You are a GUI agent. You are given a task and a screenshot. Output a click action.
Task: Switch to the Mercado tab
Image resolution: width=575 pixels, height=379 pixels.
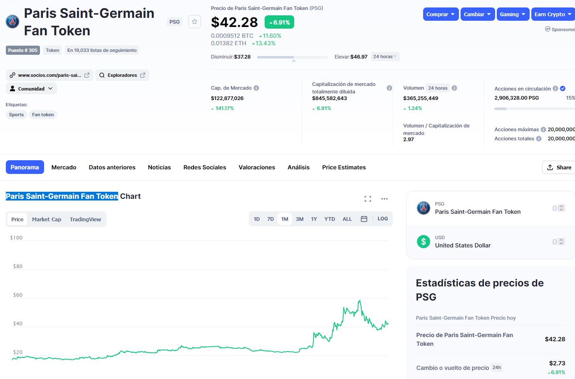coord(64,167)
